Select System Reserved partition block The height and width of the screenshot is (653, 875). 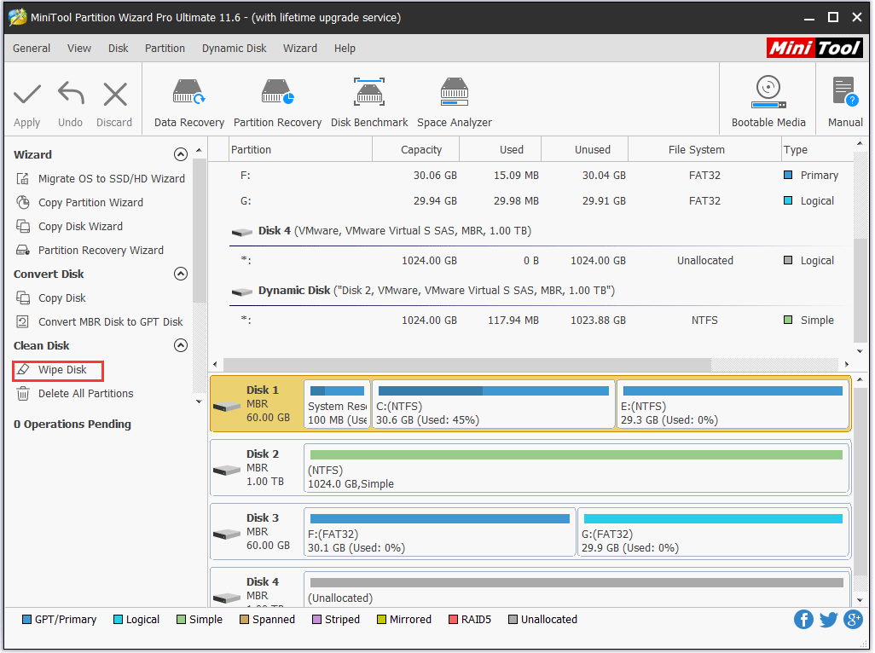337,404
